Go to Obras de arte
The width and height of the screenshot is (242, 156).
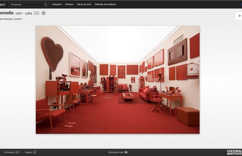click(84, 4)
